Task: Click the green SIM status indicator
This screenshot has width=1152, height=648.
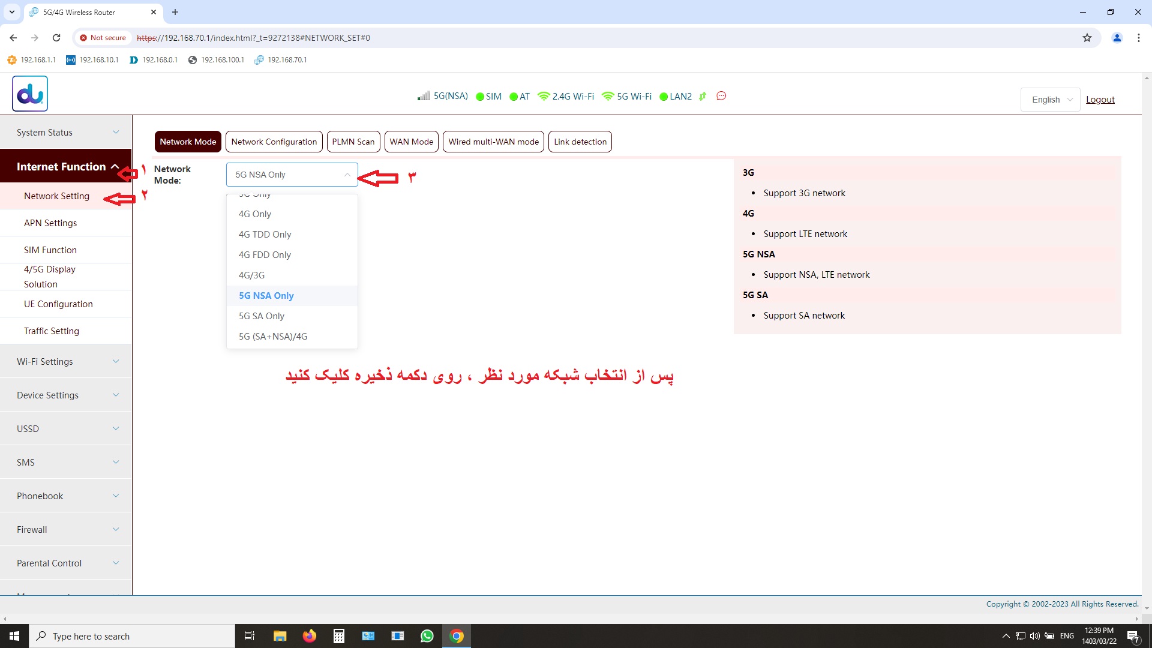Action: (480, 97)
